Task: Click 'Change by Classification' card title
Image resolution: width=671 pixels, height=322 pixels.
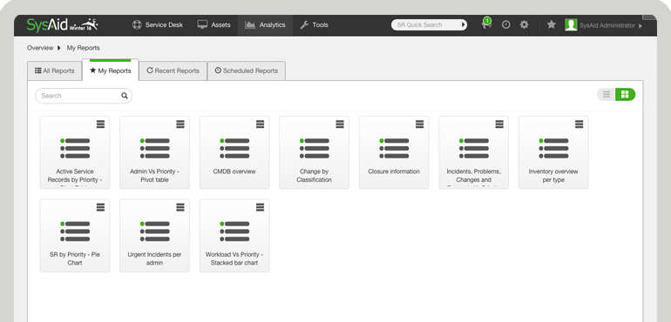Action: [314, 176]
